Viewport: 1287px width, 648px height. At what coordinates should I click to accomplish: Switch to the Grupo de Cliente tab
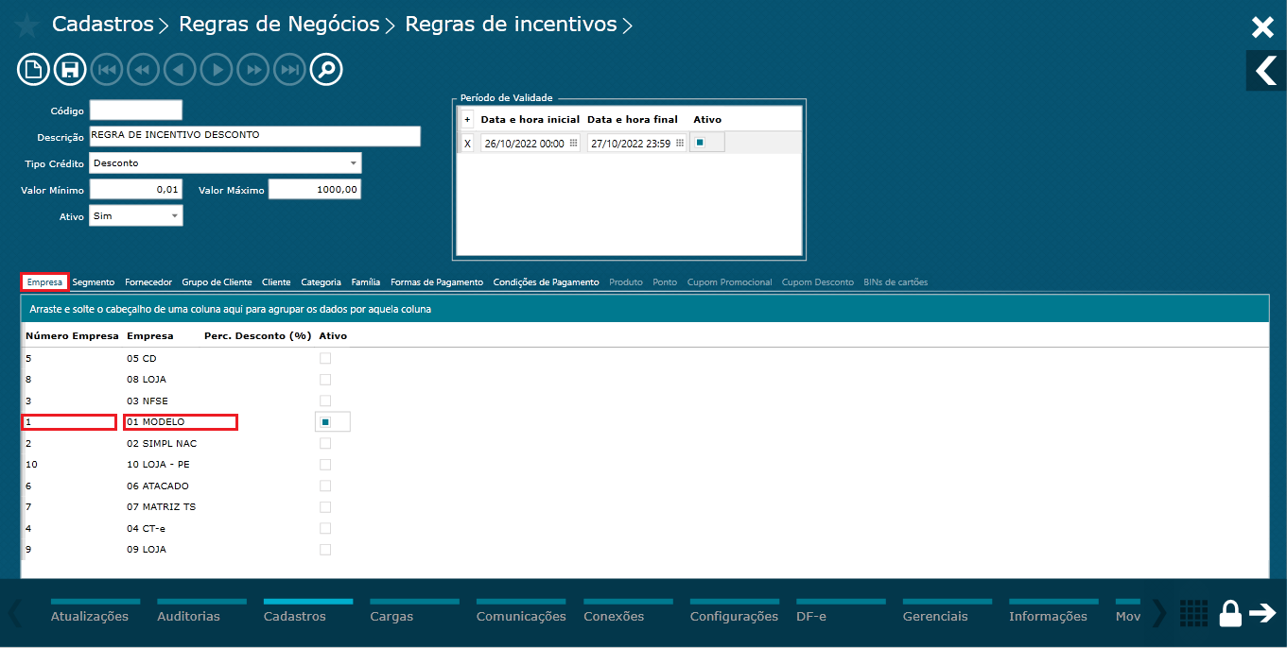217,282
